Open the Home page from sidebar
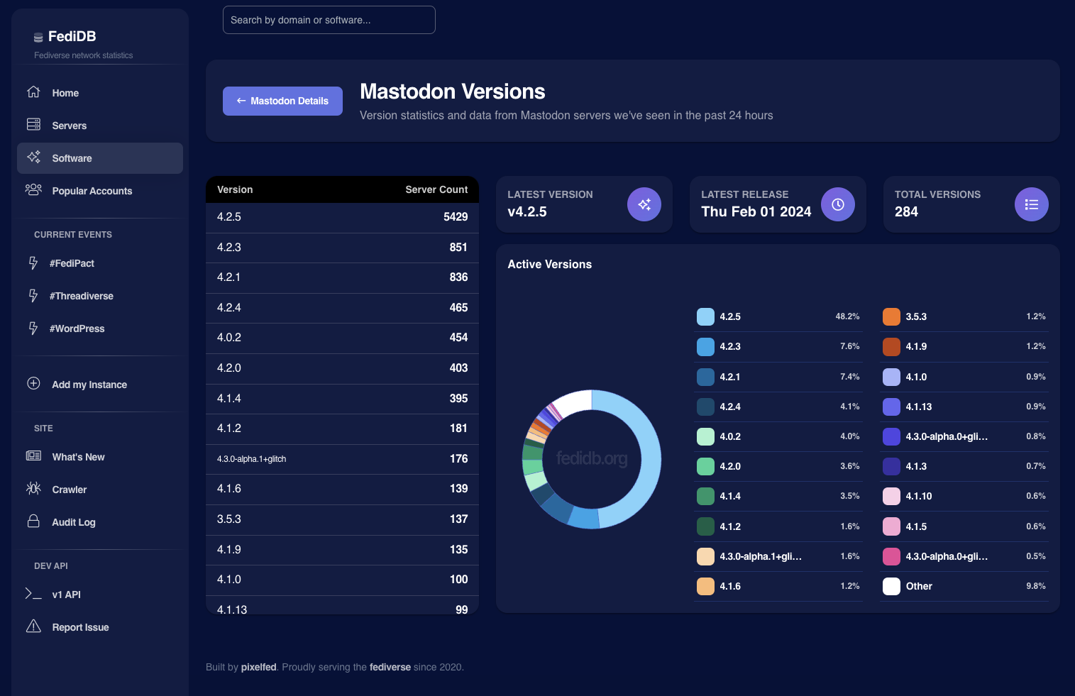This screenshot has height=696, width=1075. [100, 93]
